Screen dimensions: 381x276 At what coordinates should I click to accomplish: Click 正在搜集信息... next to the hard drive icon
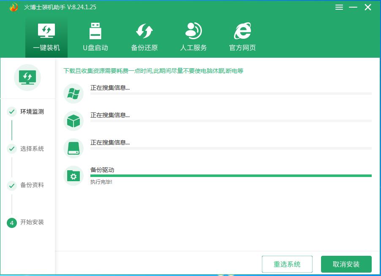(110, 142)
